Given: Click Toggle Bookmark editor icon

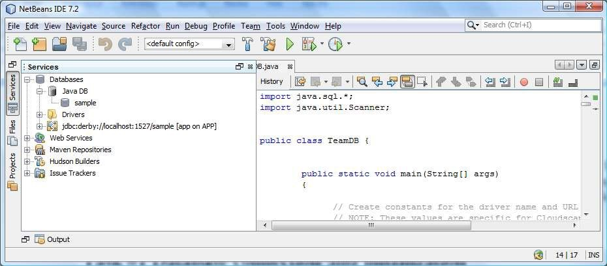Looking at the screenshot, I should (471, 81).
